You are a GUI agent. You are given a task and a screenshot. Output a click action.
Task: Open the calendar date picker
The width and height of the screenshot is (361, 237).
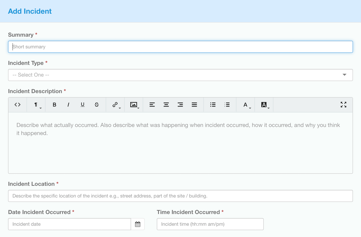[138, 224]
